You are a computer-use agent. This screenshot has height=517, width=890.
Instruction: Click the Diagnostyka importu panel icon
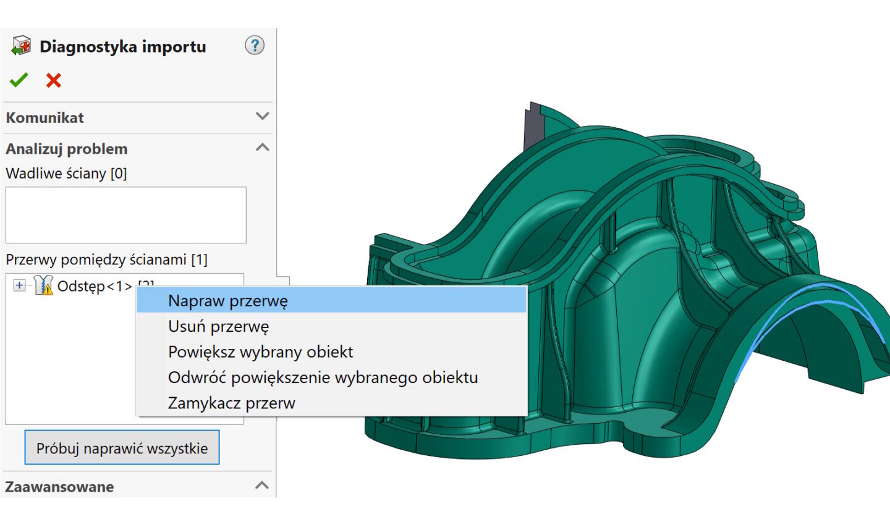(21, 47)
